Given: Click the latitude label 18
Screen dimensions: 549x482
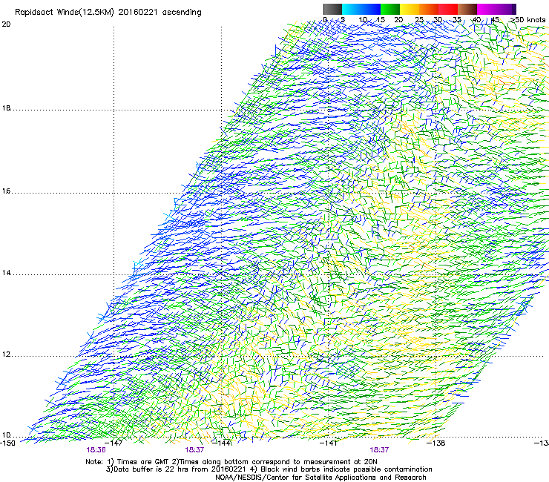Looking at the screenshot, I should pos(6,108).
